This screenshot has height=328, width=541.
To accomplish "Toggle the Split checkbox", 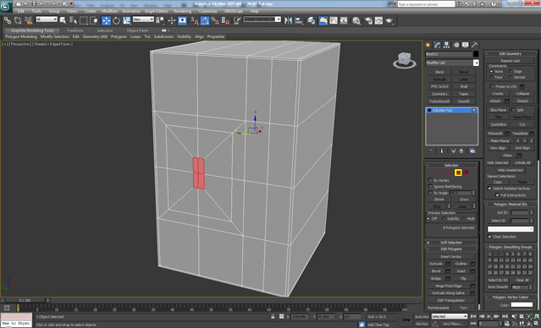I will click(x=513, y=110).
